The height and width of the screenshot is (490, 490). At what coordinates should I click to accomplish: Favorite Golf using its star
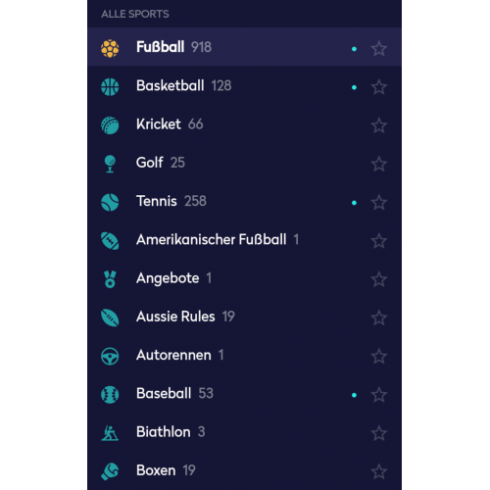point(379,164)
